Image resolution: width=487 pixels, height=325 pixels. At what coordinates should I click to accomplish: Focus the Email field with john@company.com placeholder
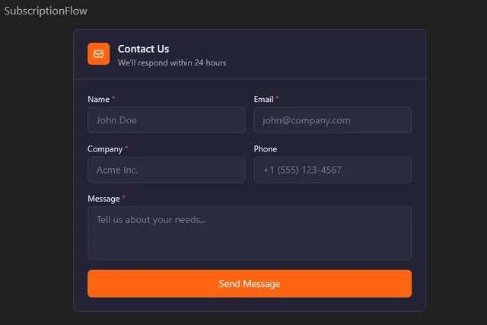(333, 120)
